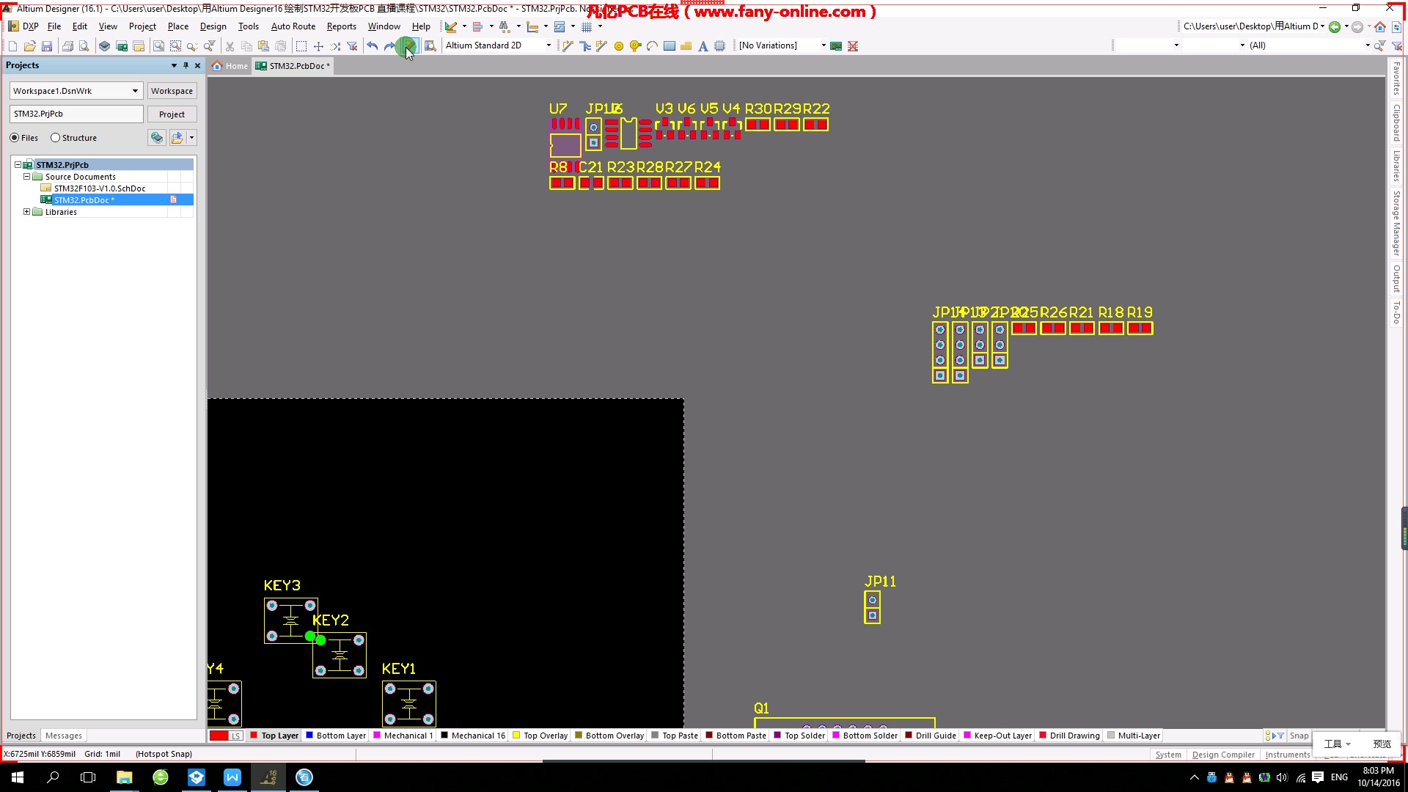Click the Workspace button
Screen dimensions: 1408x792
[172, 91]
